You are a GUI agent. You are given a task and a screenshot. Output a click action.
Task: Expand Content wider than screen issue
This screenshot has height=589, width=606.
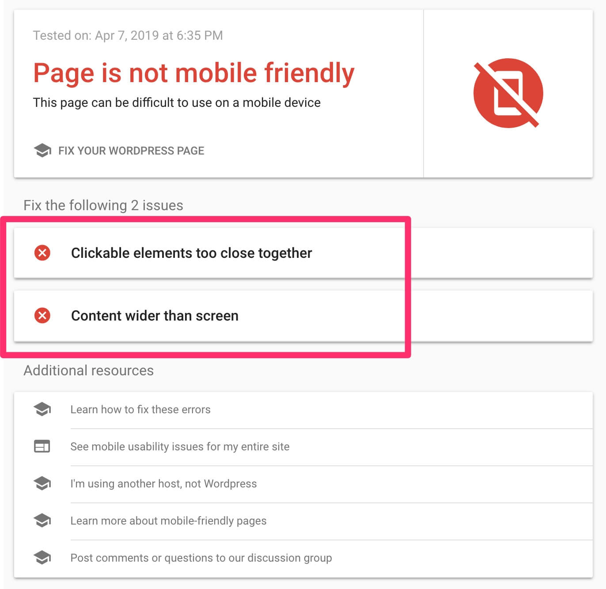click(x=303, y=316)
